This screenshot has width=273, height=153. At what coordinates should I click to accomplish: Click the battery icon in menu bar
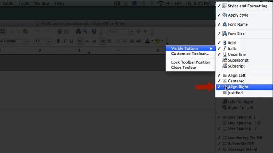178,3
